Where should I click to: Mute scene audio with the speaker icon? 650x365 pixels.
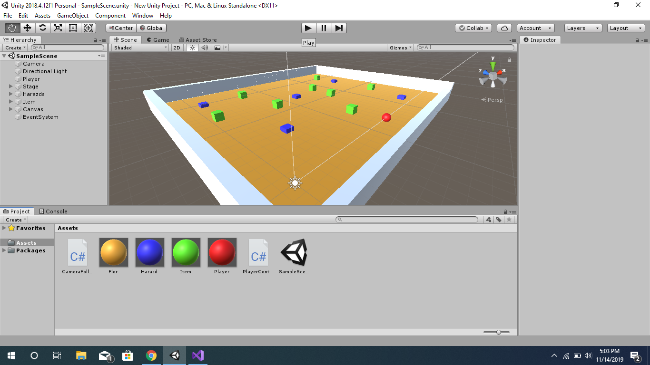204,48
